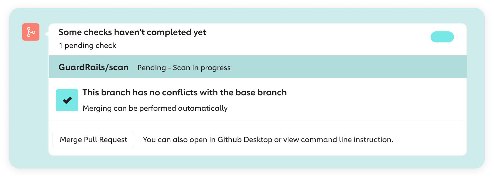Click the black checkmark icon
The width and height of the screenshot is (494, 179).
pyautogui.click(x=67, y=100)
